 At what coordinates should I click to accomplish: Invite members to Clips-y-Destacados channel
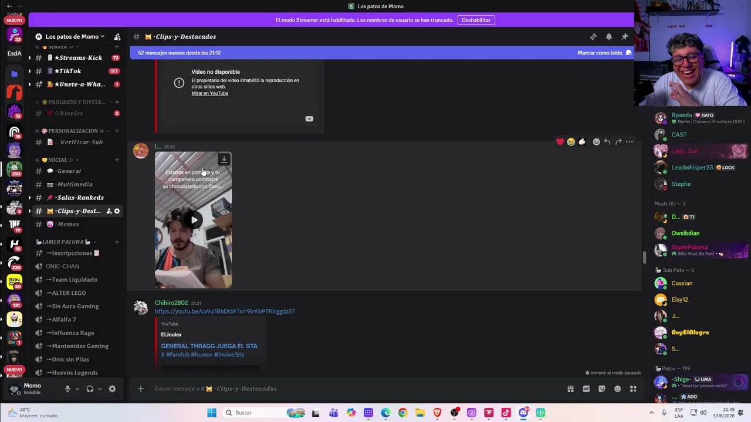pyautogui.click(x=109, y=211)
